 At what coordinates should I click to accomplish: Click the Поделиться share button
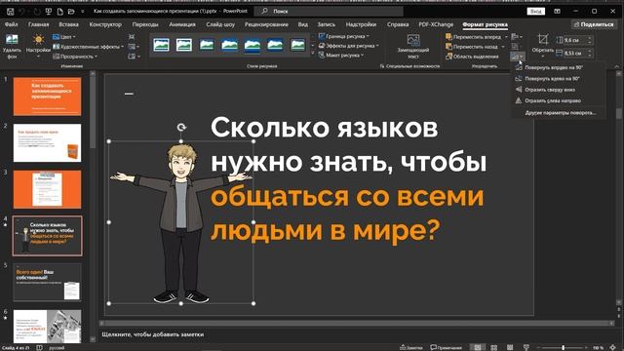coord(594,24)
